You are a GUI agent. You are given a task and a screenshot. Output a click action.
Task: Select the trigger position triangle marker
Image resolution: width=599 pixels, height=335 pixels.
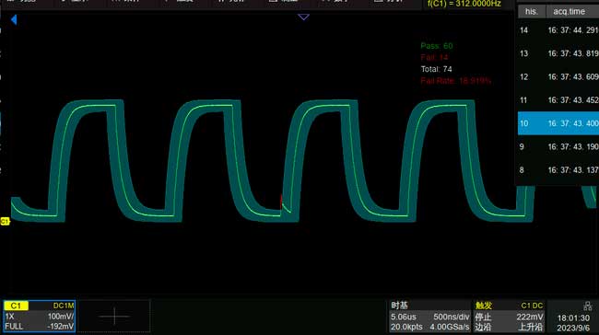(303, 17)
